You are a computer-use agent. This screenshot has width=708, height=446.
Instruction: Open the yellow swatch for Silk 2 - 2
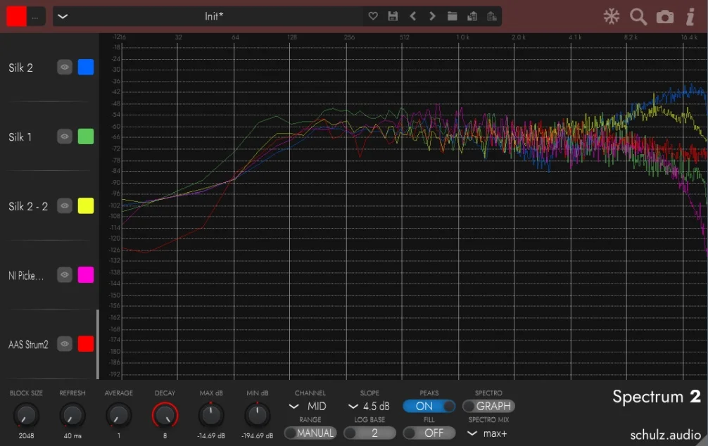pos(86,206)
